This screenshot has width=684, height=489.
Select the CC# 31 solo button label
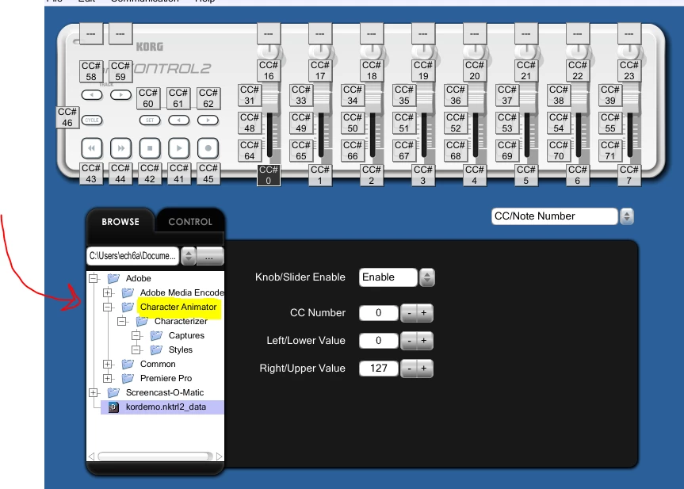(x=250, y=95)
